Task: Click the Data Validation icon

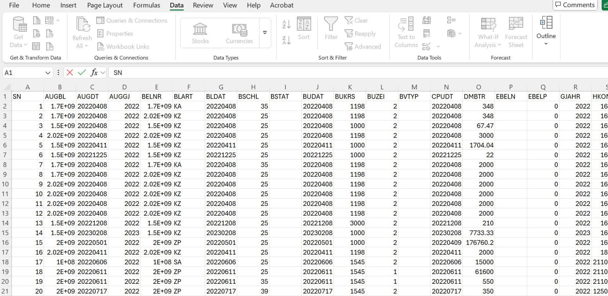Action: (427, 47)
